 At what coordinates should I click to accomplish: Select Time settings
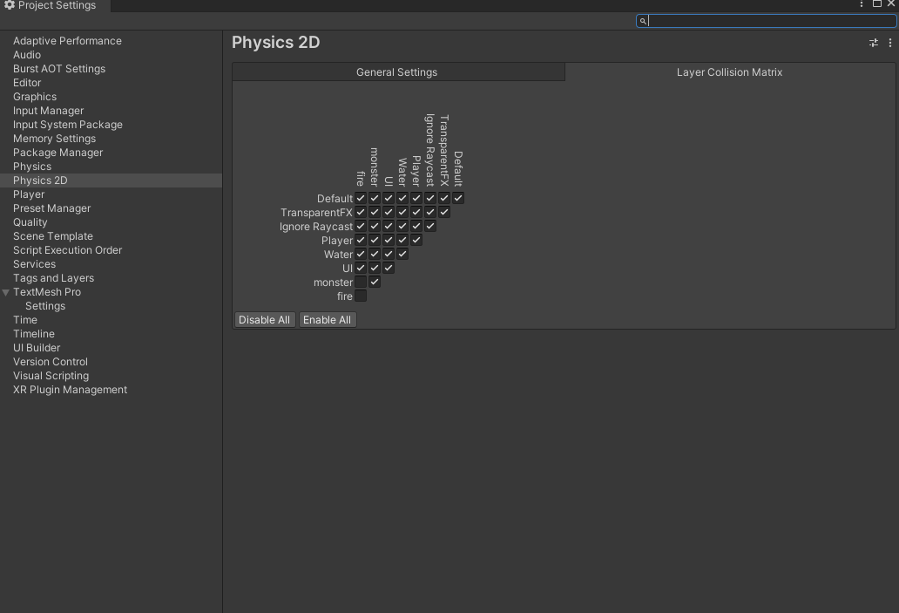tap(25, 320)
